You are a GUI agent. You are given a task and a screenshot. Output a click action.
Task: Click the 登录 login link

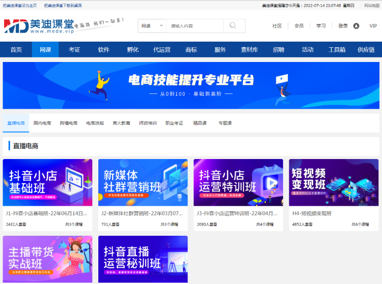(343, 26)
